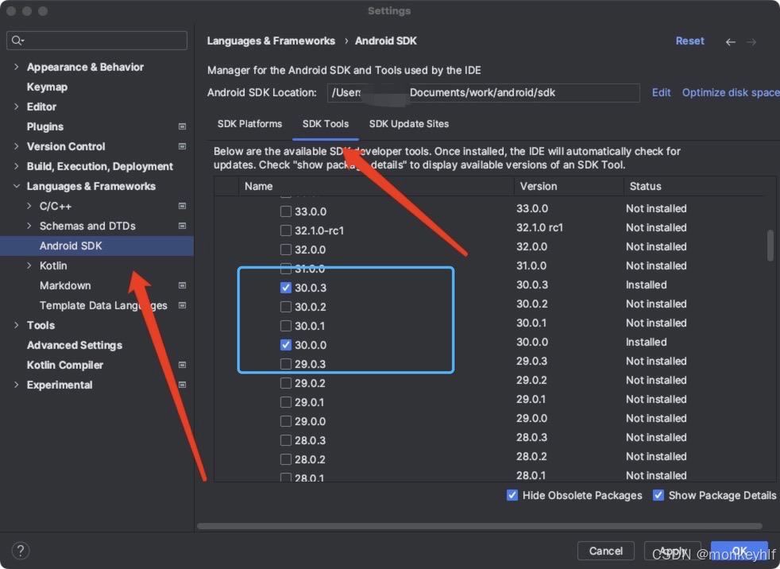
Task: Open Advanced Settings page
Action: [x=75, y=345]
